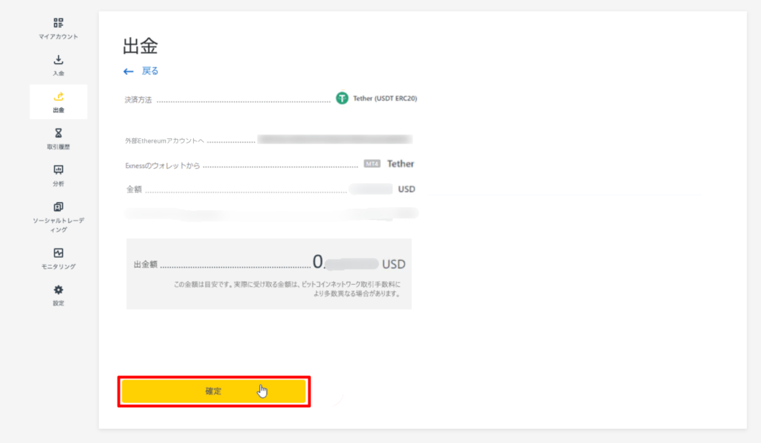Click the 戻る link text

[x=150, y=71]
